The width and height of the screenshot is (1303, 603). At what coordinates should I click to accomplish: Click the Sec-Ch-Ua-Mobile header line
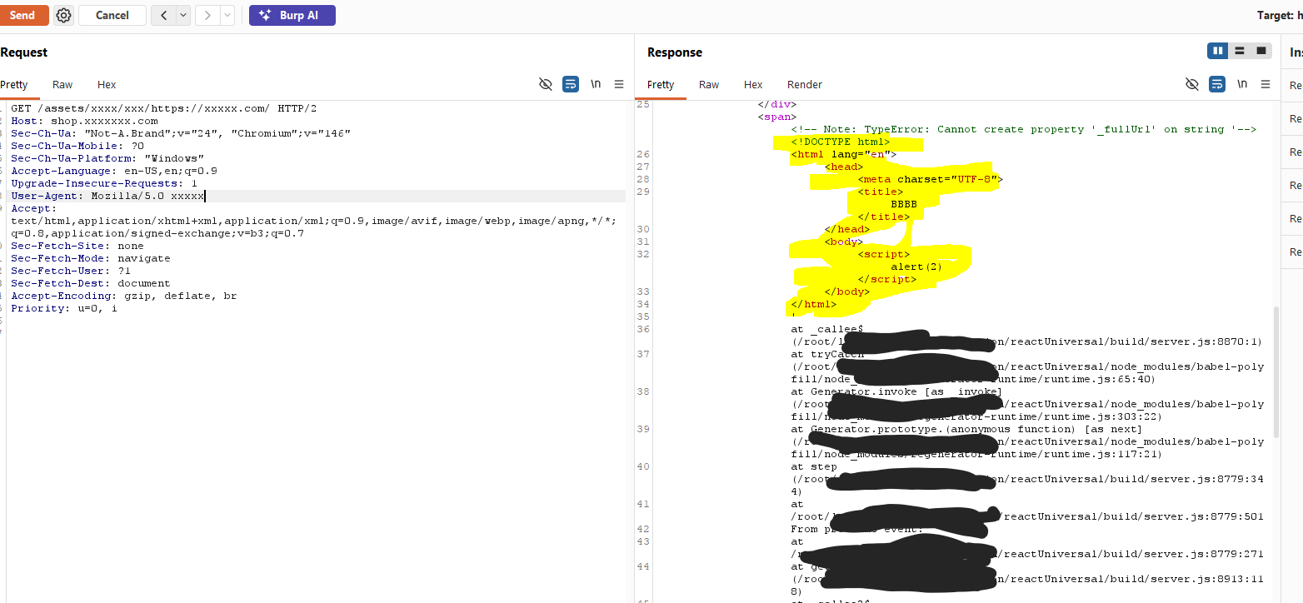pyautogui.click(x=77, y=146)
